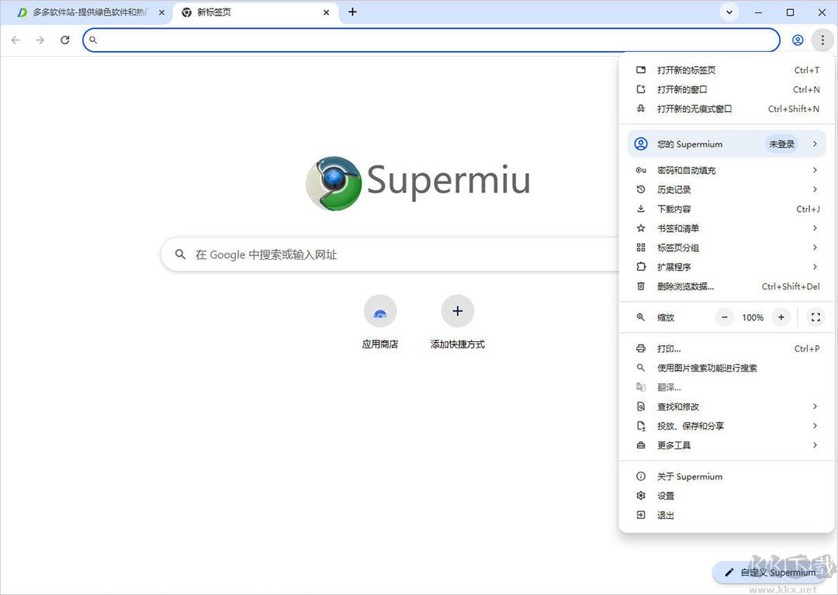Click the three-dot menu button
Image resolution: width=838 pixels, height=595 pixels.
(x=822, y=40)
